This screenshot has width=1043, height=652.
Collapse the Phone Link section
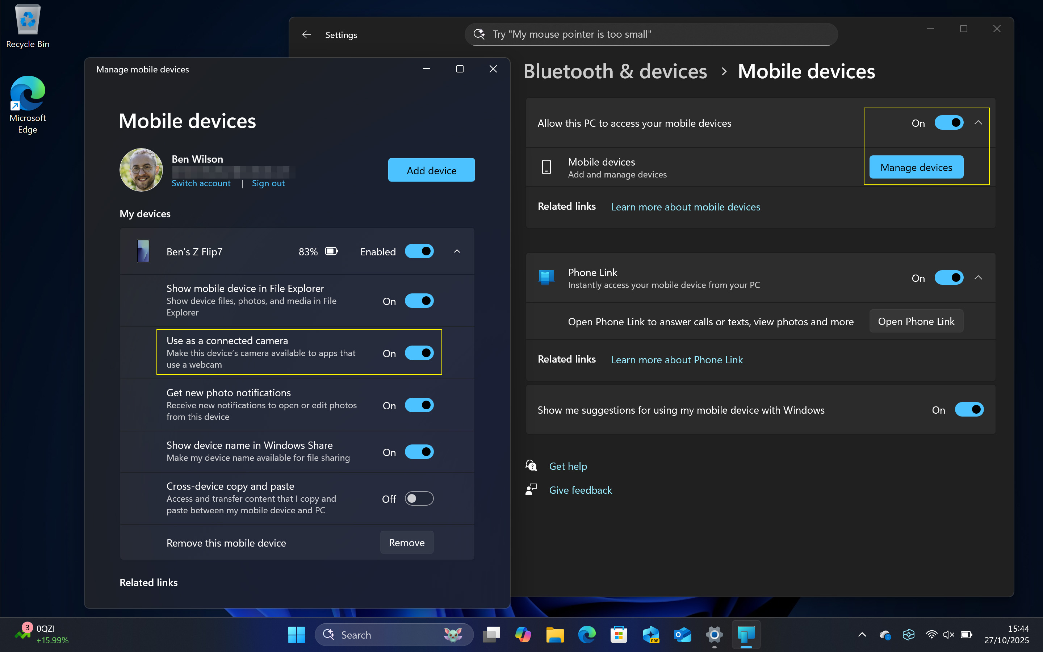pyautogui.click(x=977, y=277)
